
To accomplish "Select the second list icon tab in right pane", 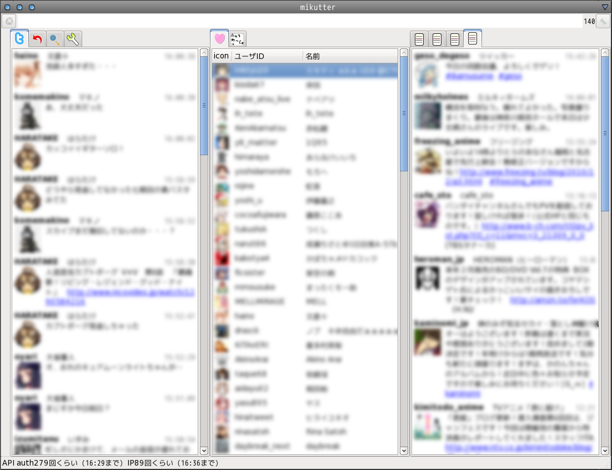I will (437, 38).
